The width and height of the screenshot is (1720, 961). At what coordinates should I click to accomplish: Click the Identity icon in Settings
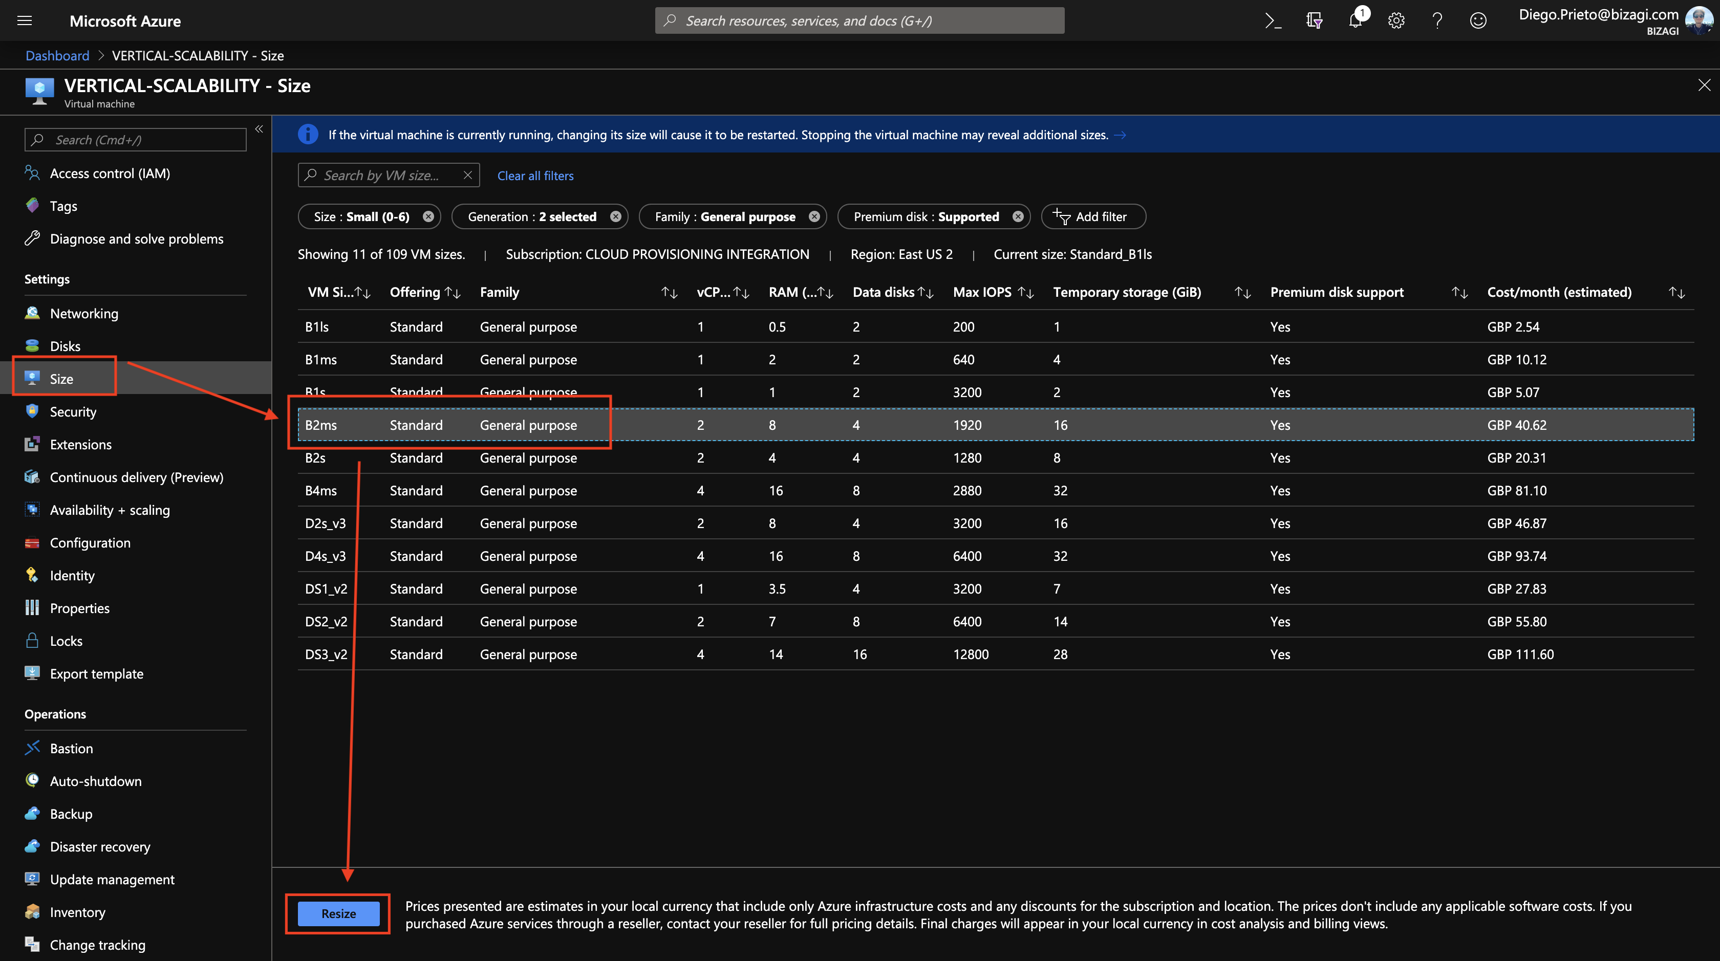click(x=32, y=575)
